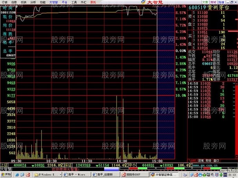Switch to 拍拍乐2007 taskbar window
Image resolution: width=238 pixels, height=178 pixels.
[x=135, y=175]
